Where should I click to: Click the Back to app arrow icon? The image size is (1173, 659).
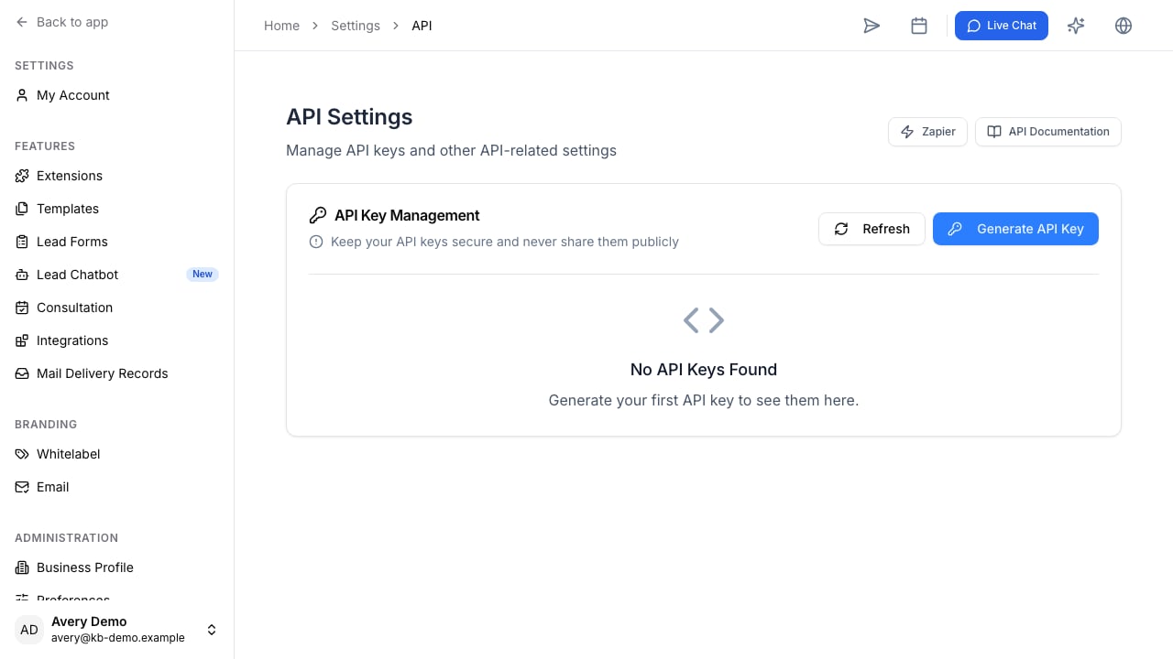tap(22, 22)
